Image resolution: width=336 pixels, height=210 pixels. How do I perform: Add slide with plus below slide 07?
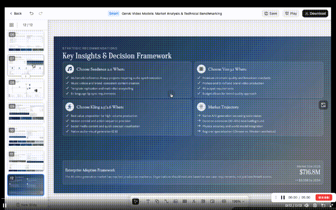coord(26,76)
